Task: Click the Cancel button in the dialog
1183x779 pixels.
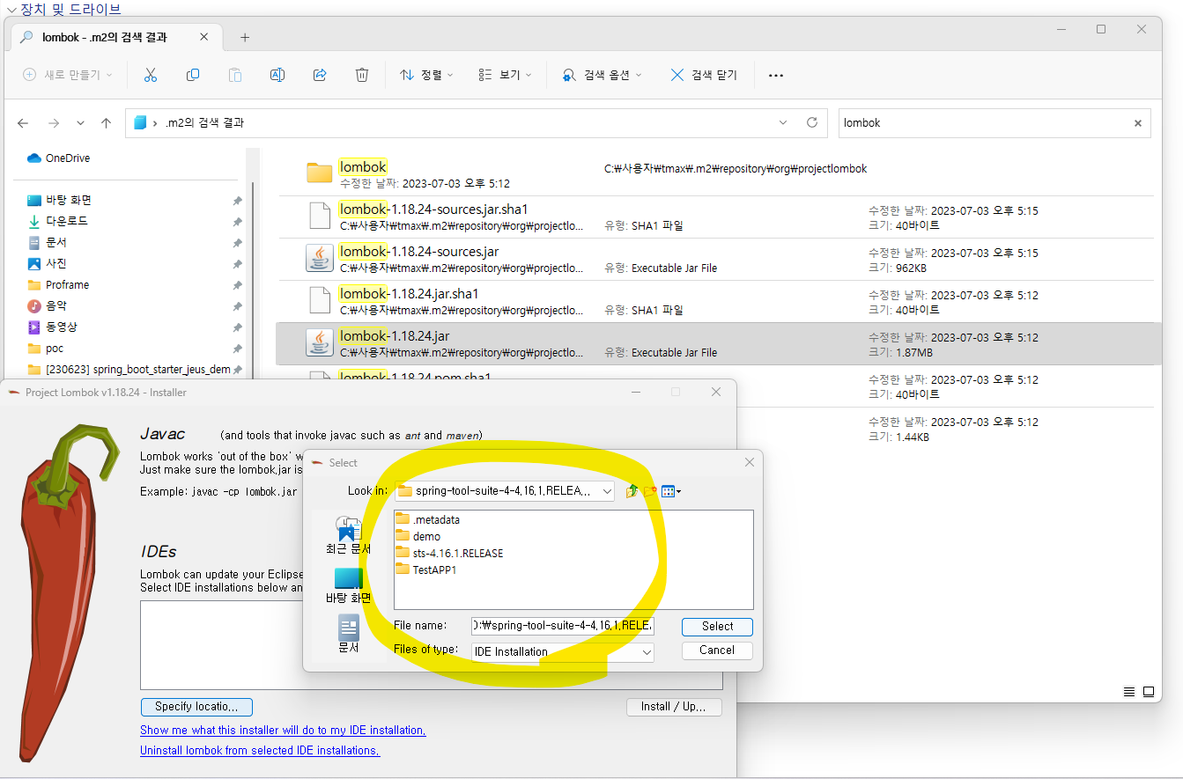Action: (717, 650)
